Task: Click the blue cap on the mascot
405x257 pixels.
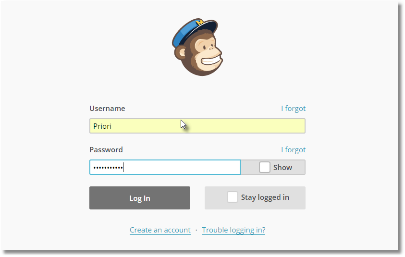Action: 194,31
